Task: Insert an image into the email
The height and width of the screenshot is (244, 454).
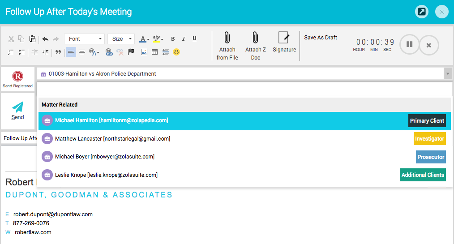Action: click(x=144, y=52)
